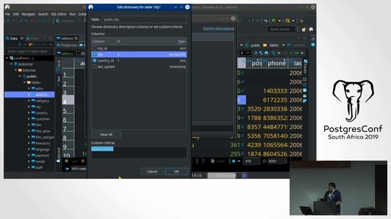Click the Open Perspective icon
Image resolution: width=391 pixels, height=219 pixels.
point(304,29)
